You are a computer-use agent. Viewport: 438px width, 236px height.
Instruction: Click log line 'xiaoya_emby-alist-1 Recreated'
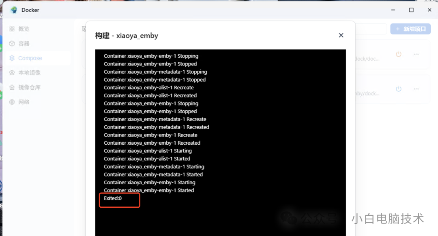click(150, 95)
